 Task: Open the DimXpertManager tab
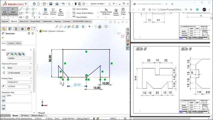[x=22, y=29]
